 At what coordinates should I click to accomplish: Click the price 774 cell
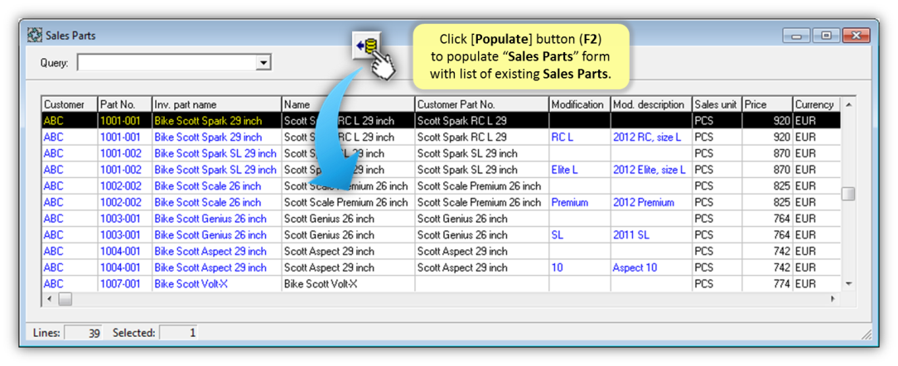point(767,283)
